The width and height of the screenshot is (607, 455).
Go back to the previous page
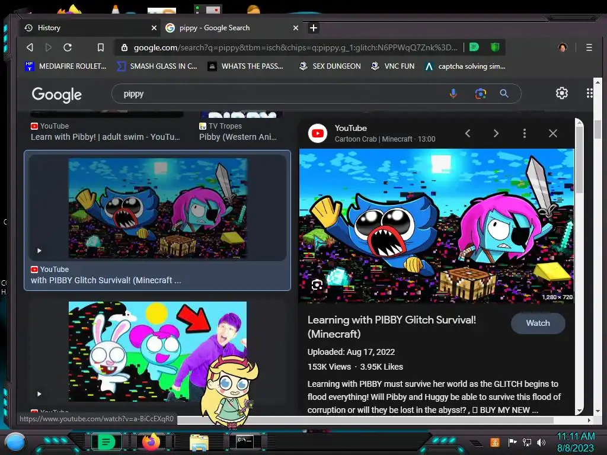[x=30, y=47]
